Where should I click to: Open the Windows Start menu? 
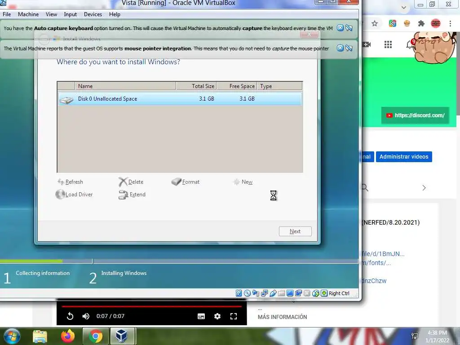(12, 336)
